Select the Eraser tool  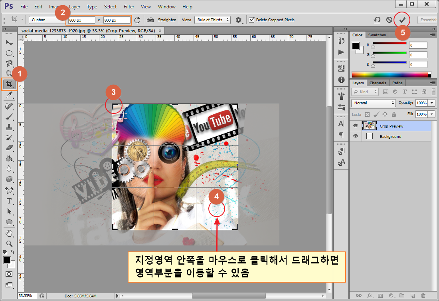pyautogui.click(x=9, y=148)
